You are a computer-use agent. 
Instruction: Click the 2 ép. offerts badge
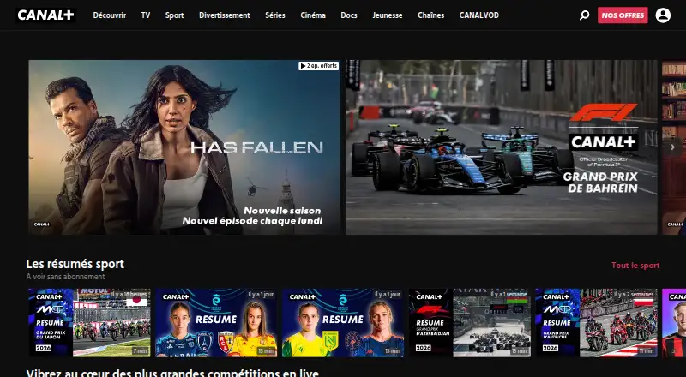(318, 66)
